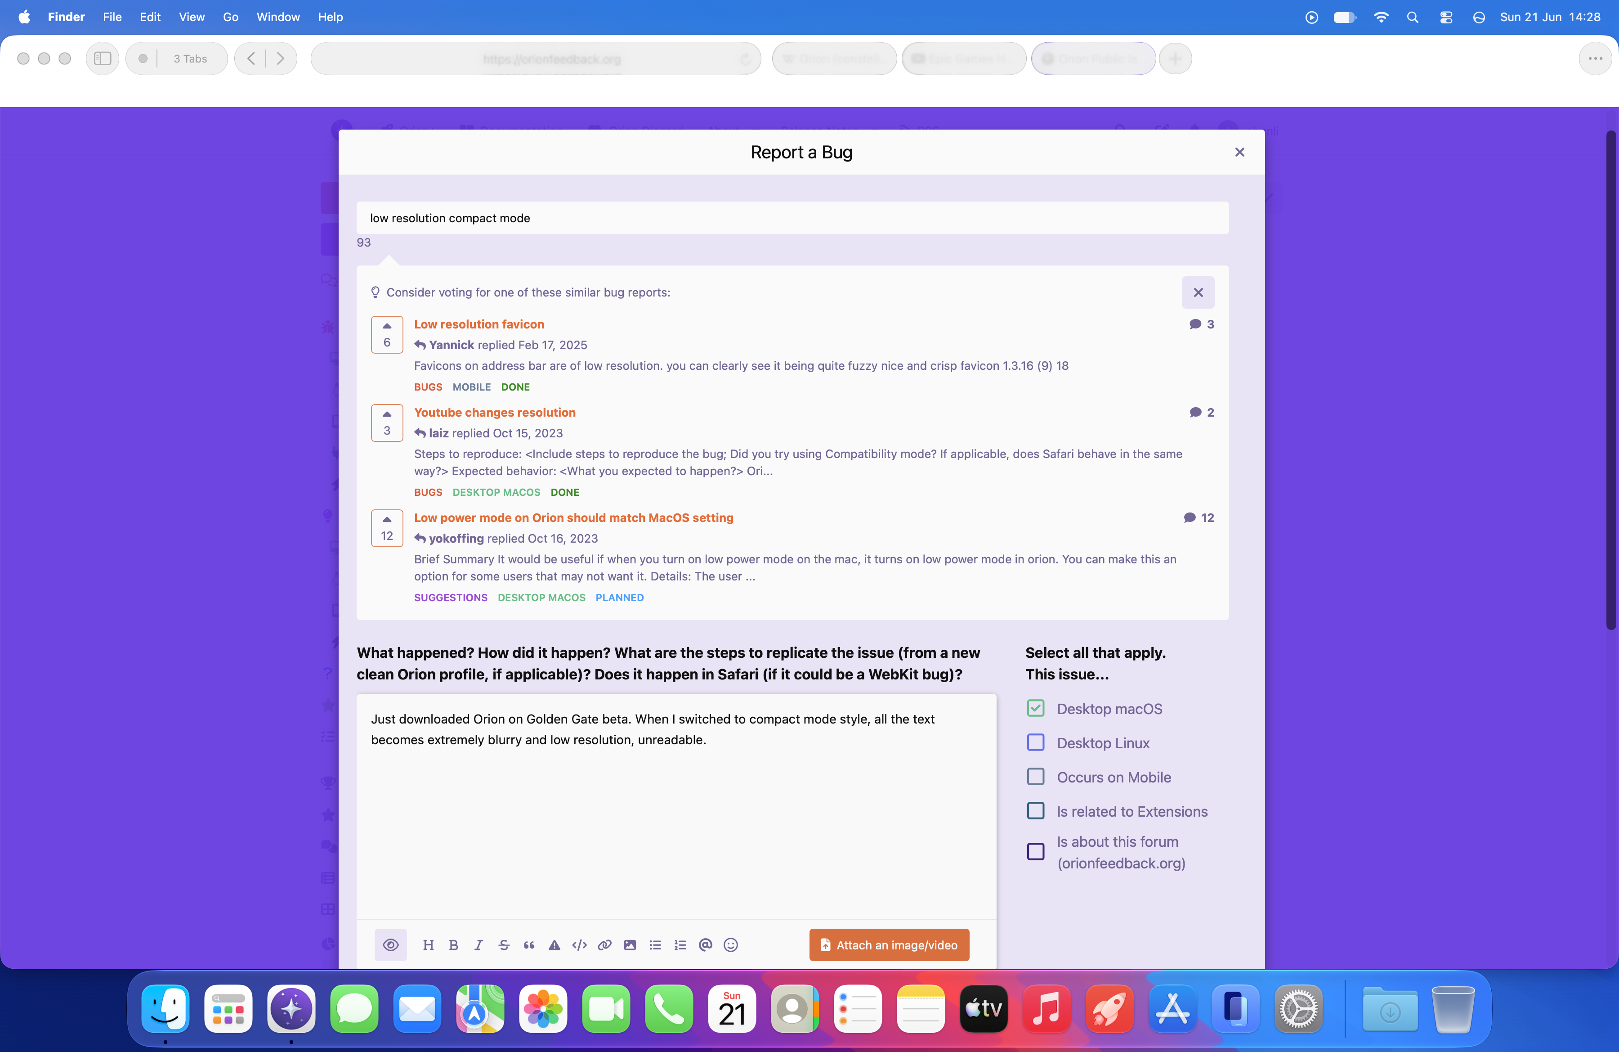The height and width of the screenshot is (1052, 1619).
Task: Open the Youtube changes resolution report
Action: point(495,412)
